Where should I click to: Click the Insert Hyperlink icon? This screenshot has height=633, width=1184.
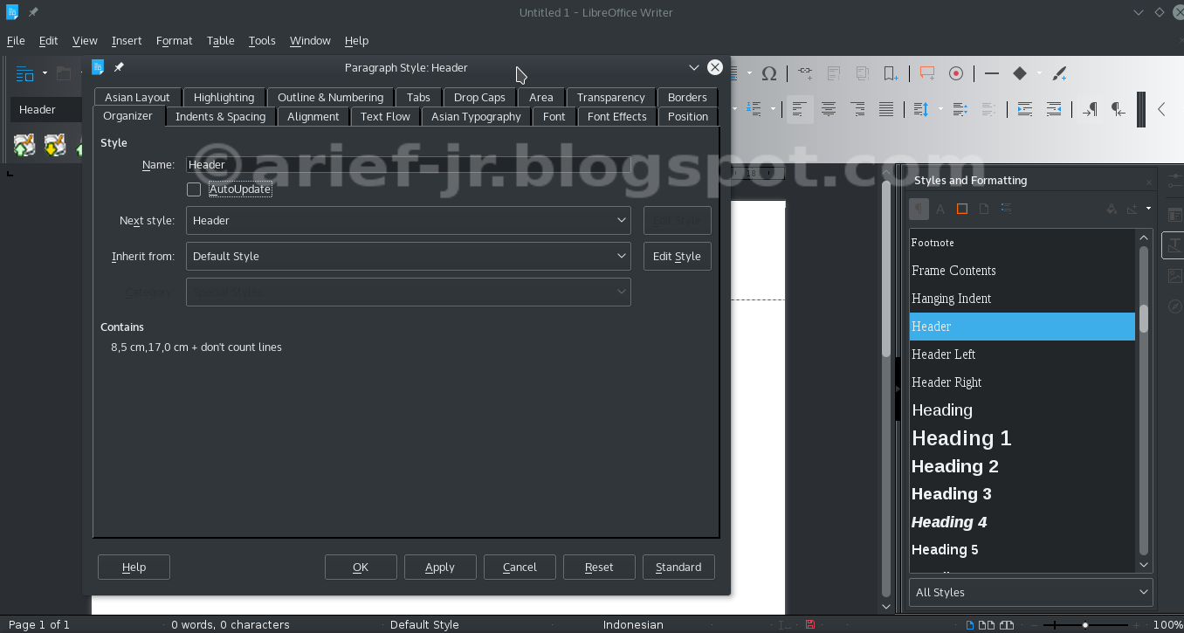pos(805,73)
